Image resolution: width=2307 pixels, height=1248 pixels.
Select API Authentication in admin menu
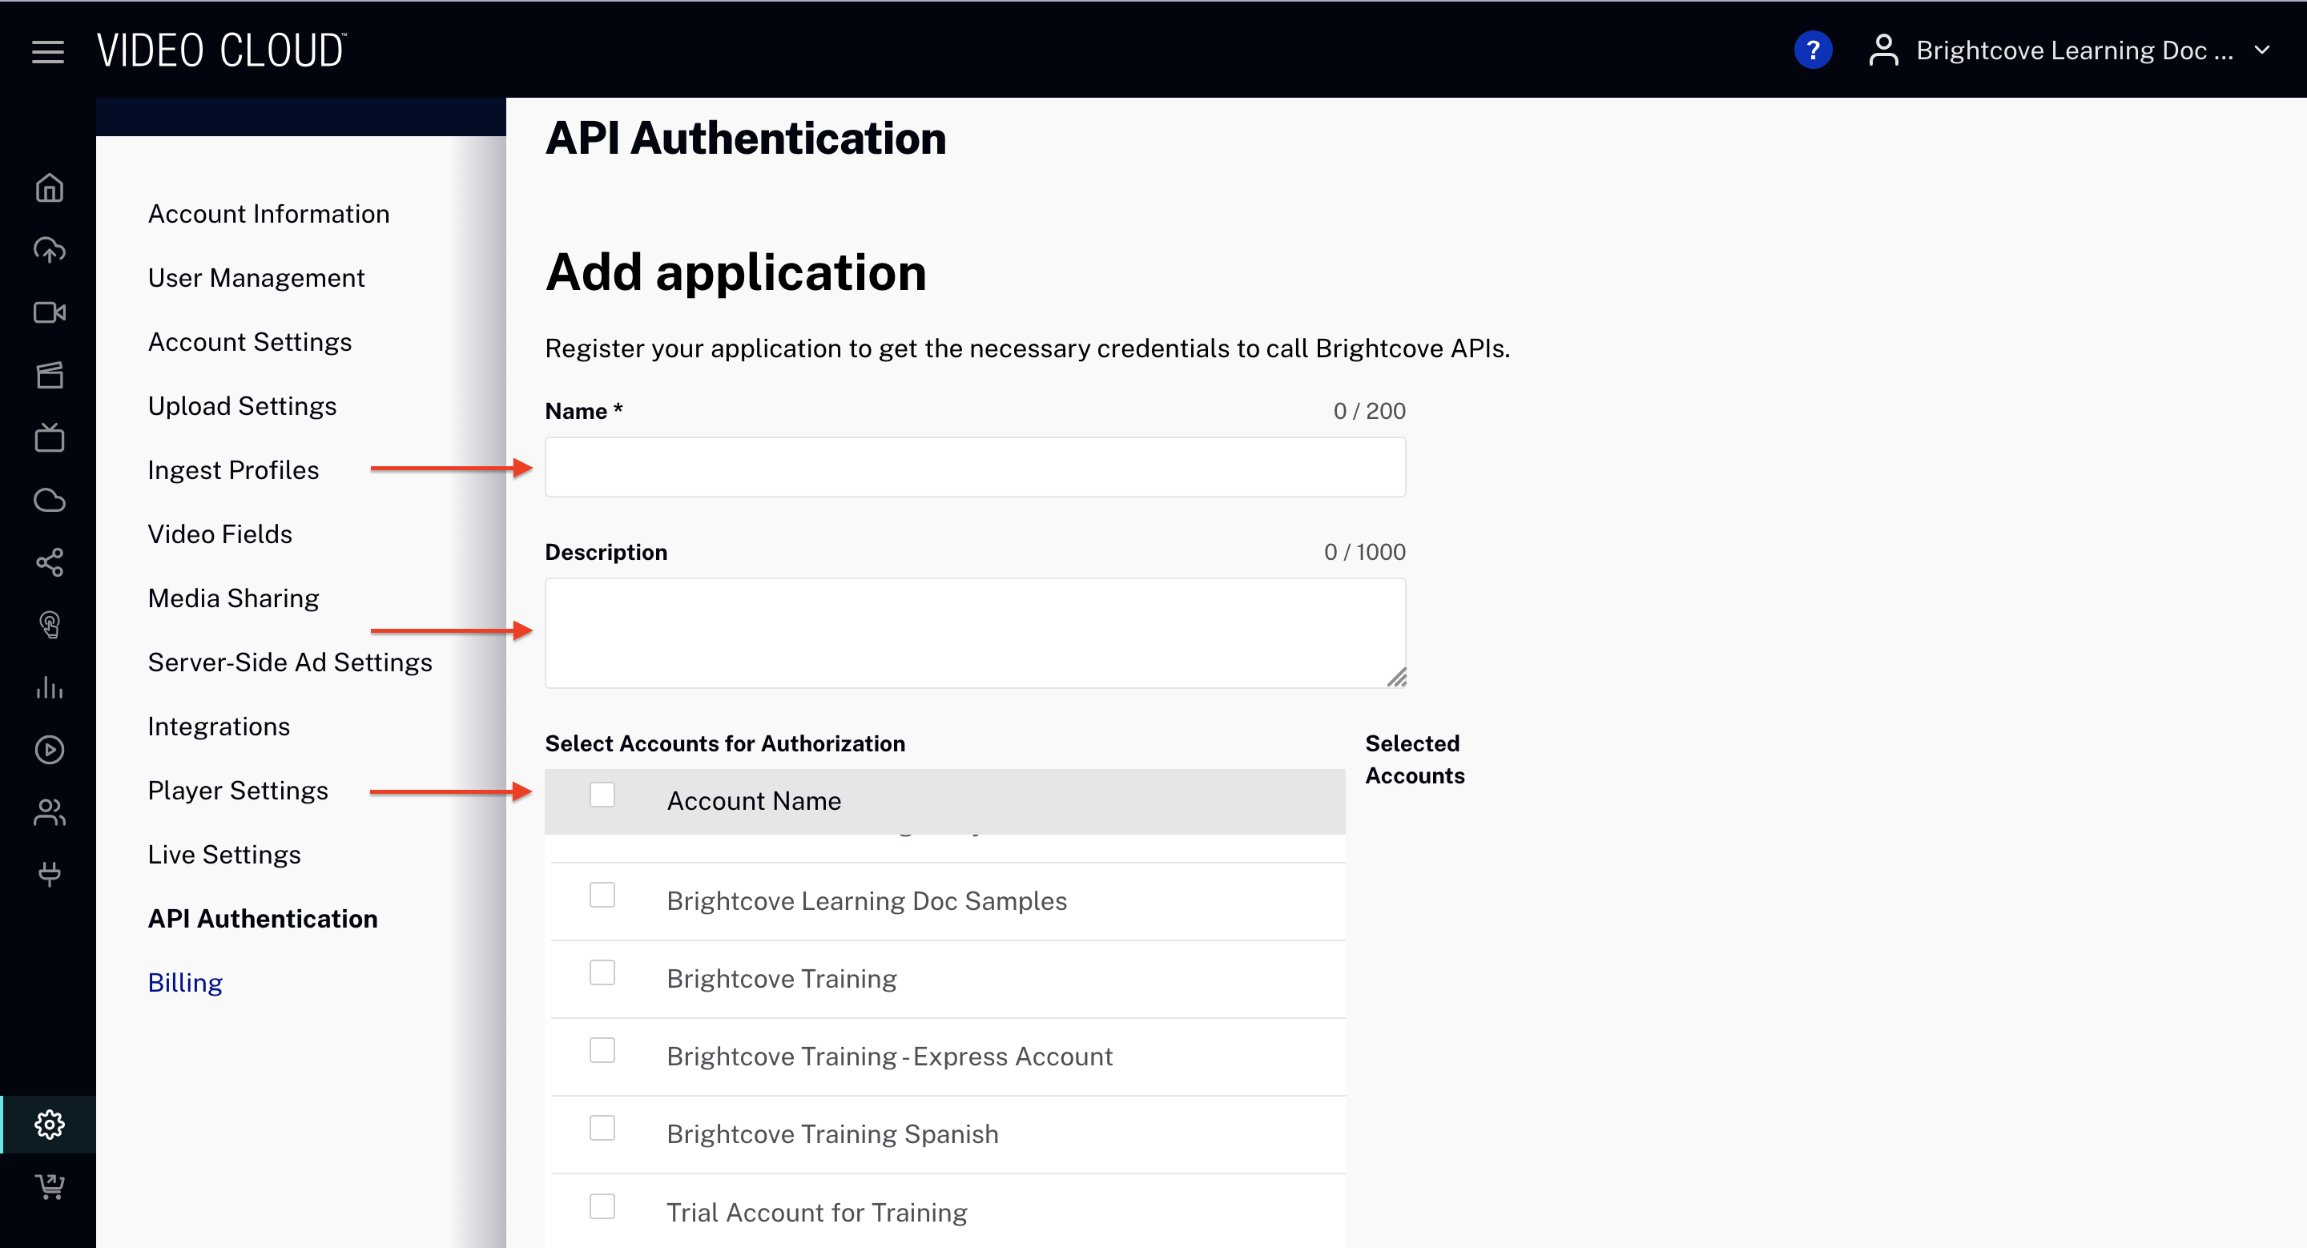coord(263,919)
